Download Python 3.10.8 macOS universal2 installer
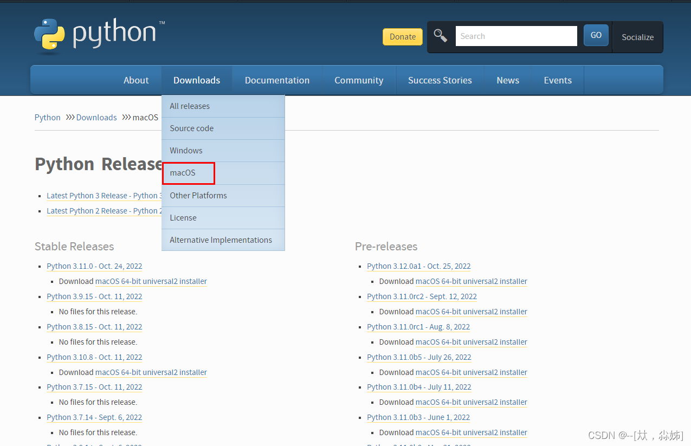Viewport: 691px width, 446px height. (151, 372)
